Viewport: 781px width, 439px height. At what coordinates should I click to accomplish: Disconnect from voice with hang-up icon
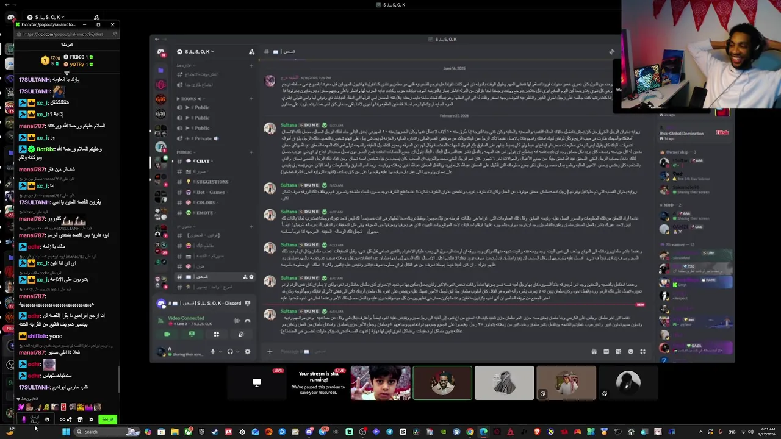[247, 321]
